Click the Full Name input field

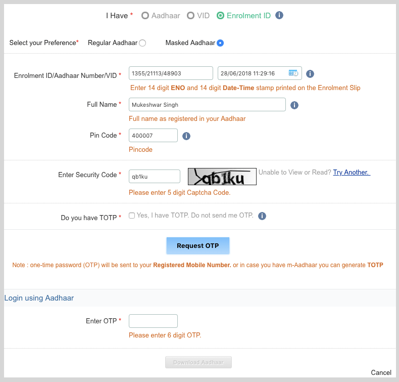click(207, 105)
